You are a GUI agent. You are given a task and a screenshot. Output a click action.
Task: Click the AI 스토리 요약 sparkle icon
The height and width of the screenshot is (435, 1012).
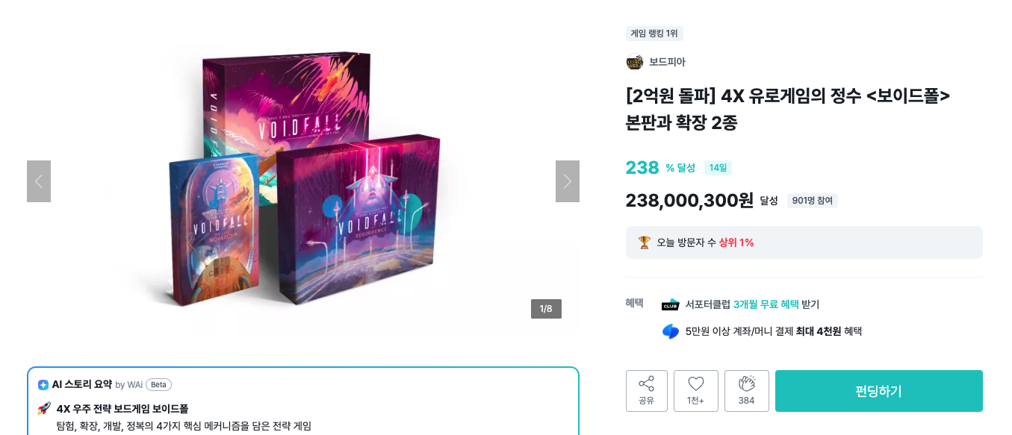click(43, 385)
